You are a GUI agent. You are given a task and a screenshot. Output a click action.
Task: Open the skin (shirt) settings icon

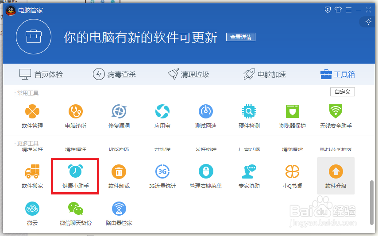(x=338, y=10)
